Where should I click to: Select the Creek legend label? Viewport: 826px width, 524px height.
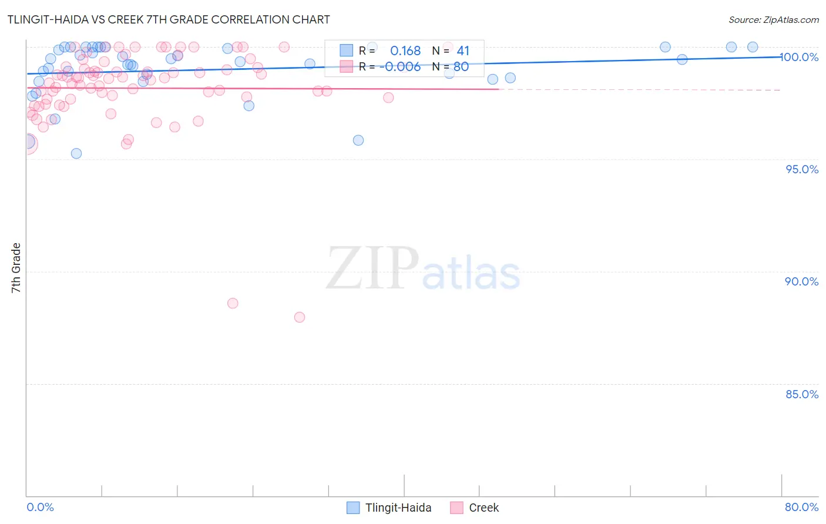click(483, 508)
